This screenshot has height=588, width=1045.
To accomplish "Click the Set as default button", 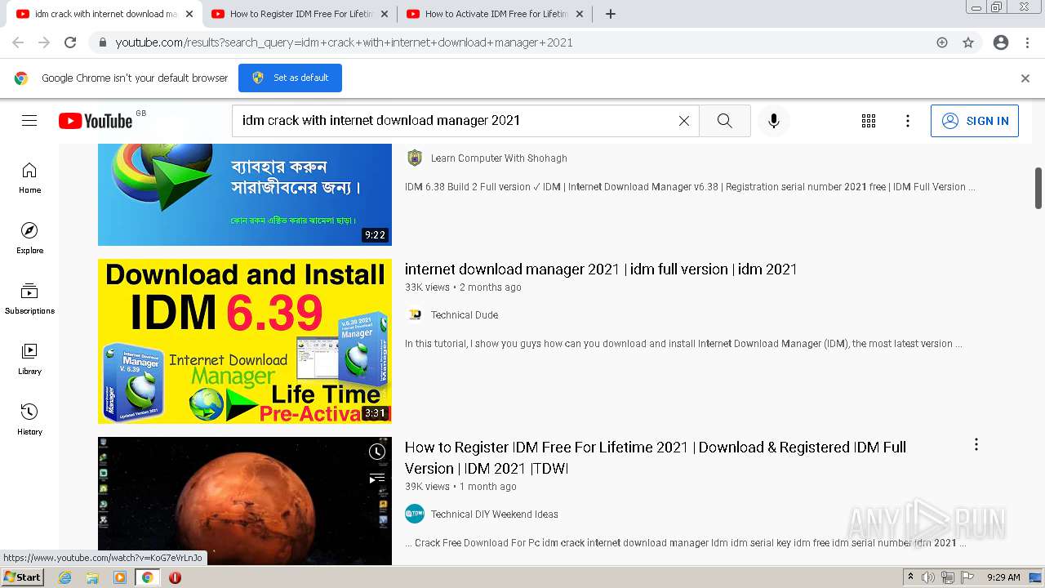I will coord(290,78).
